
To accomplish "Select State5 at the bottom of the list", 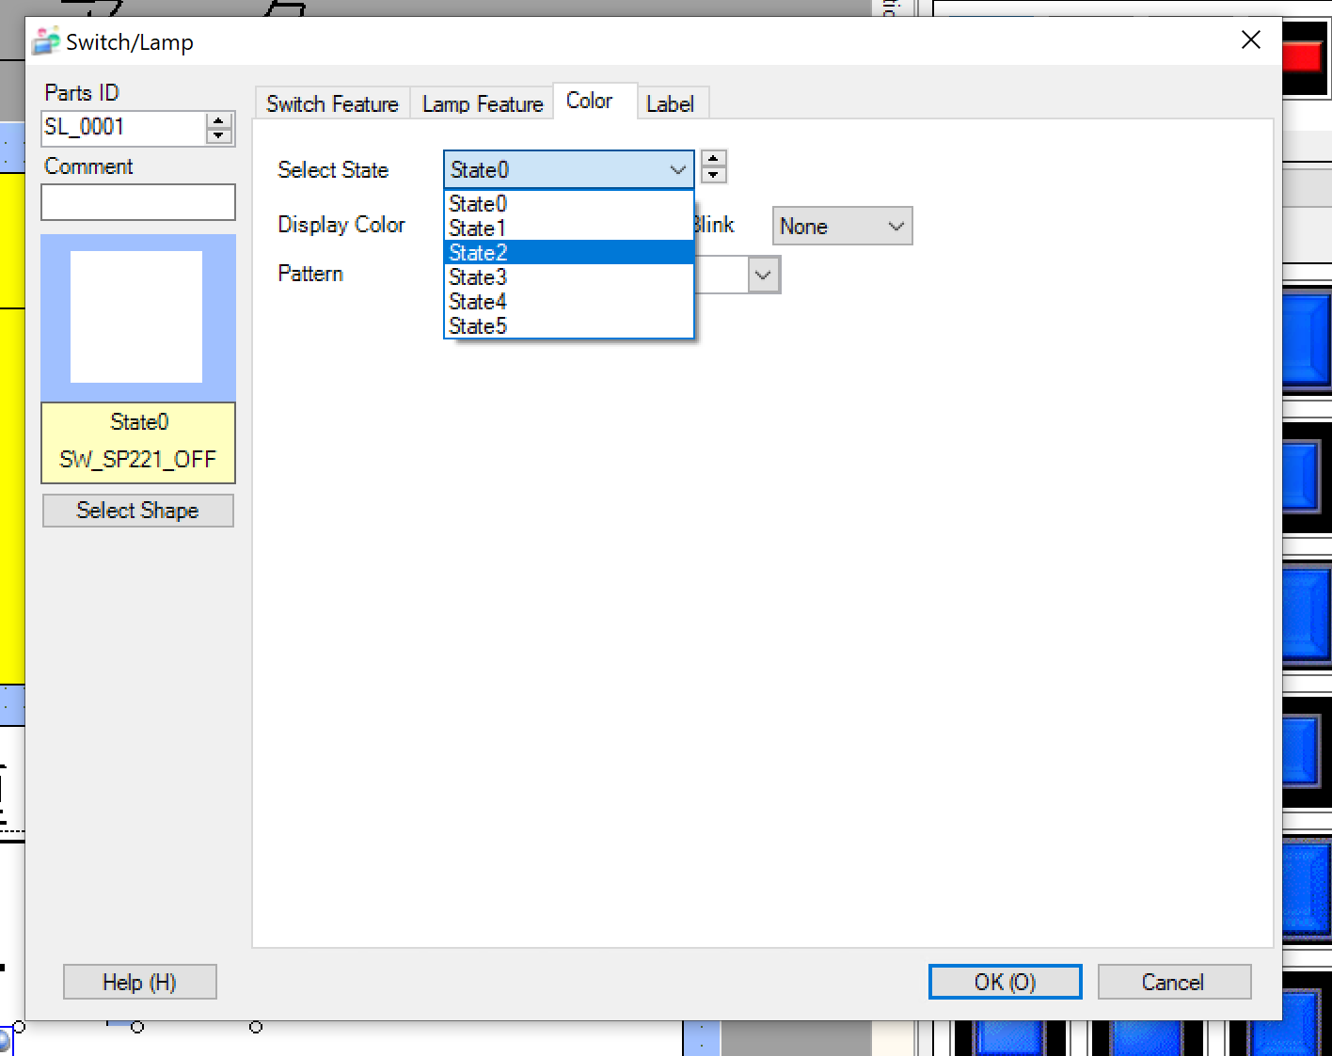I will (568, 326).
